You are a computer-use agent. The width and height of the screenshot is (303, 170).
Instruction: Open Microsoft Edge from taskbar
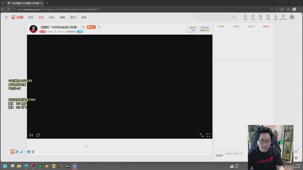point(26,166)
